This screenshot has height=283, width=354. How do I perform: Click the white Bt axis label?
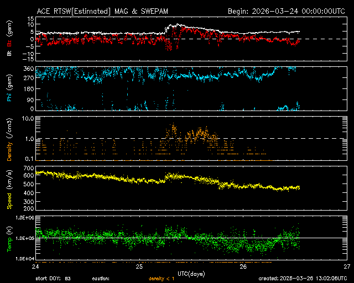click(9, 53)
